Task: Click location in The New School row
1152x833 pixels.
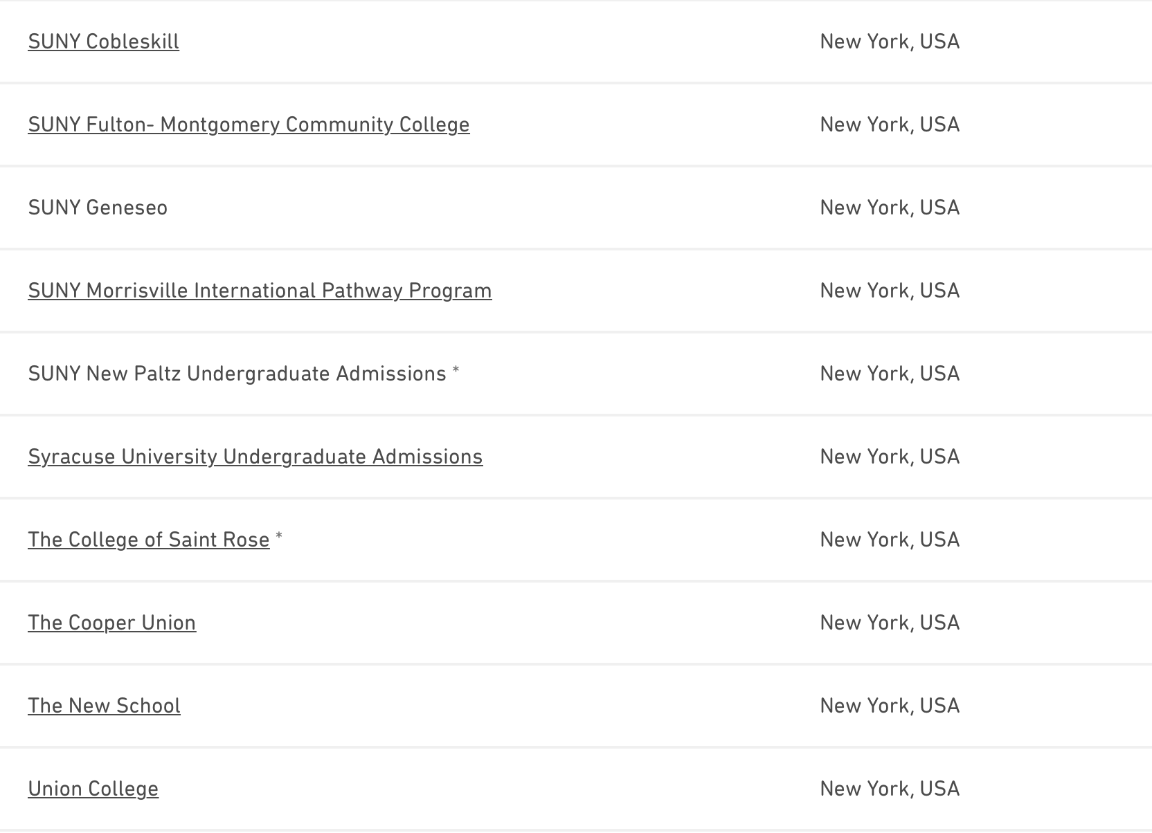Action: [890, 706]
